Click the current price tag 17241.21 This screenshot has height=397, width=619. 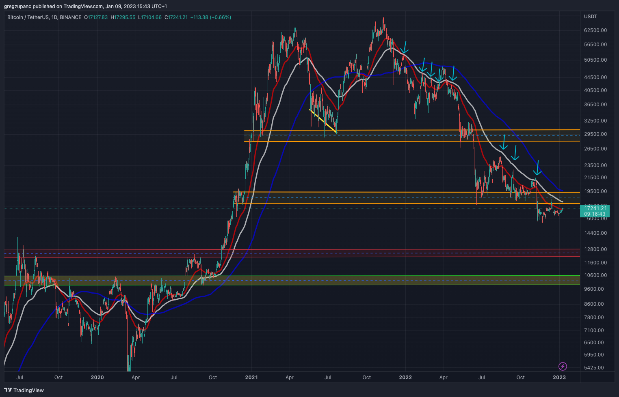click(595, 208)
